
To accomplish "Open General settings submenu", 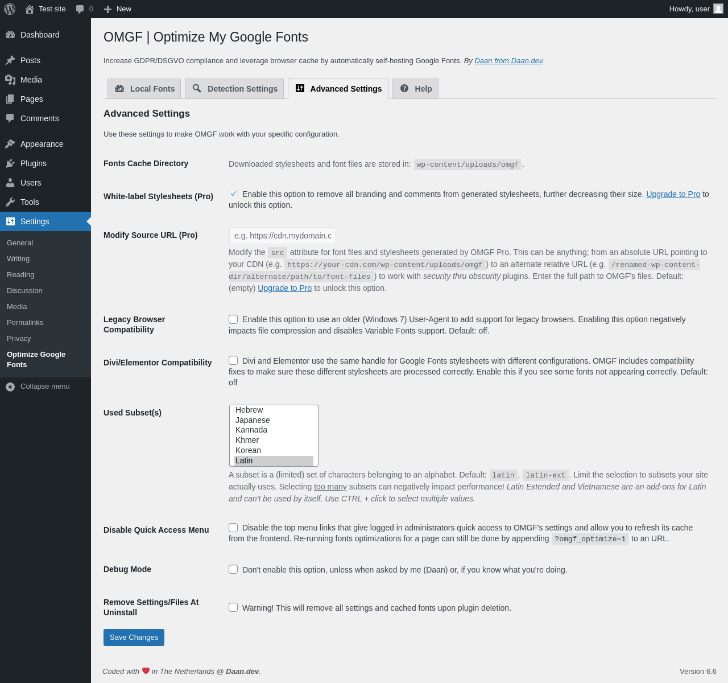I will (45, 242).
